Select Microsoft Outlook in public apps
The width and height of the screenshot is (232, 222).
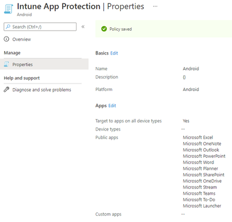pos(201,150)
